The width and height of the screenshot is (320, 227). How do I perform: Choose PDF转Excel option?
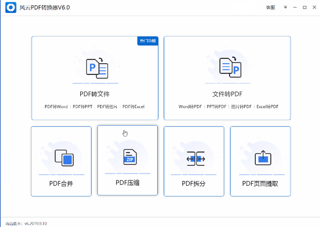133,107
